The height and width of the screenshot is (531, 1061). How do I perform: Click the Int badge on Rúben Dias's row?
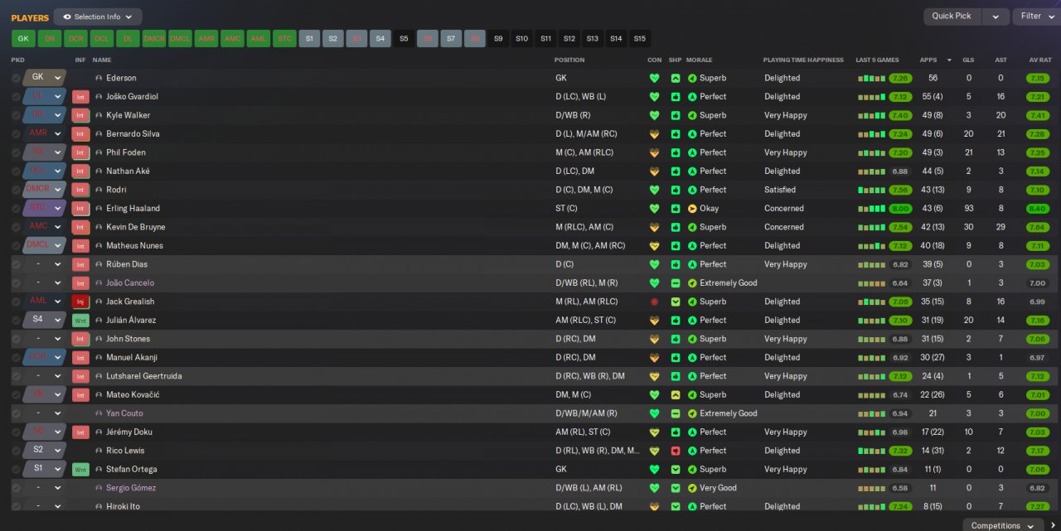click(80, 264)
